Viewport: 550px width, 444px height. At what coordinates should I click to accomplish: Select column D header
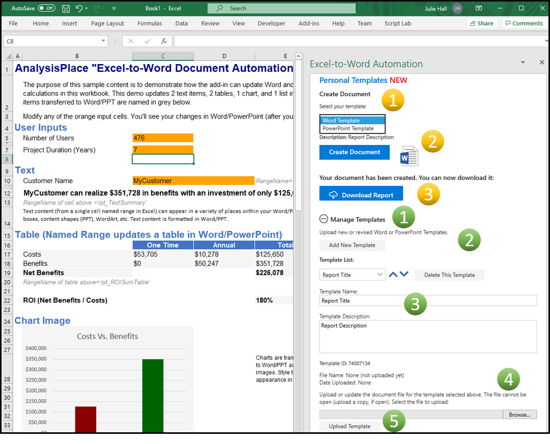(224, 56)
